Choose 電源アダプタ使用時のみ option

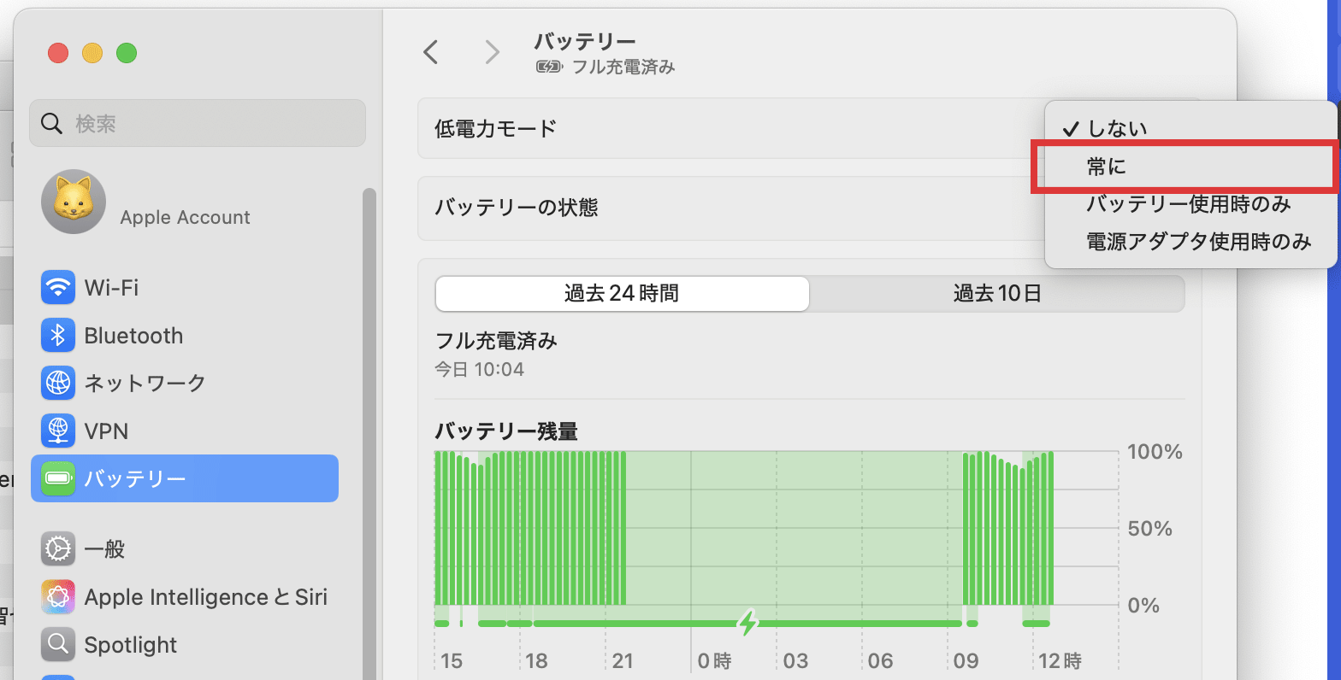(x=1190, y=242)
